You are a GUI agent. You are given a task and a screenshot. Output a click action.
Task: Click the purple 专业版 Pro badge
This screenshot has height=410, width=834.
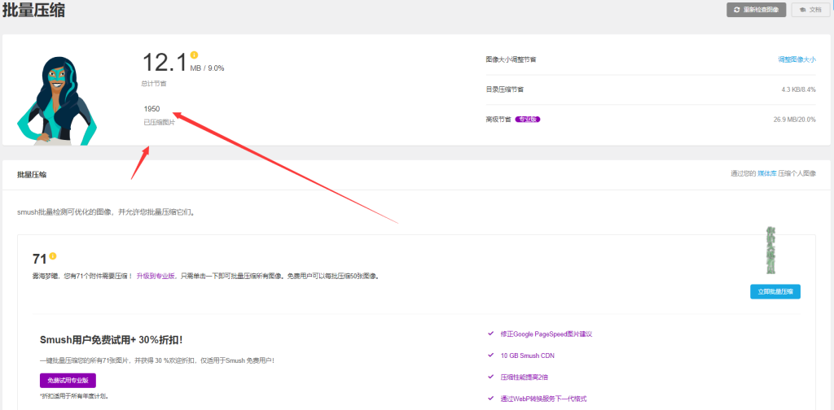[x=528, y=120]
